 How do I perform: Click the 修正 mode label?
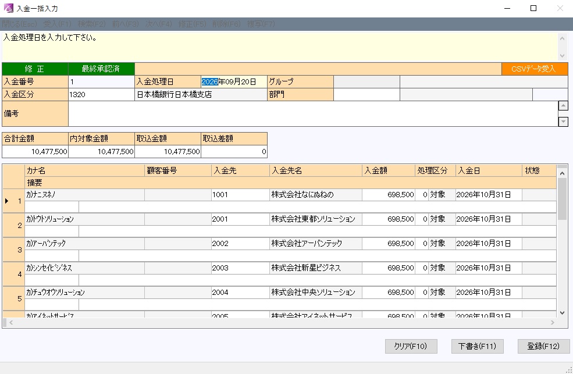tap(35, 69)
